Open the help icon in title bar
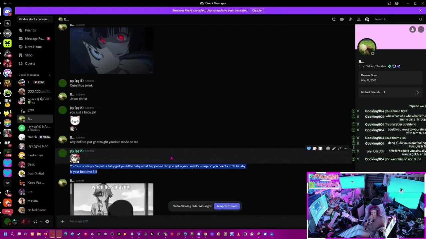This screenshot has height=239, width=426. (x=397, y=3)
